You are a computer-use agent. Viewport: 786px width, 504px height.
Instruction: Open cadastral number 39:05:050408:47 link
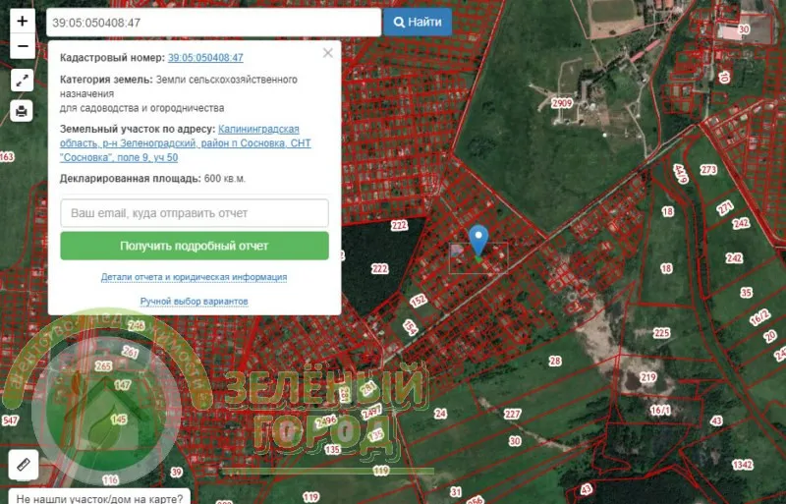(205, 58)
